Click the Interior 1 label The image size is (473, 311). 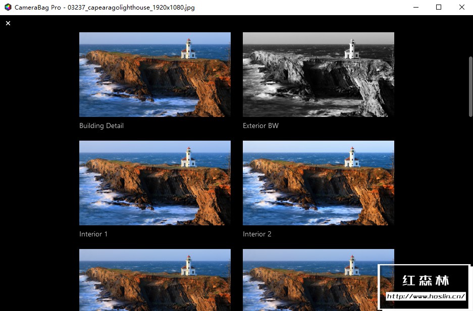coord(93,234)
